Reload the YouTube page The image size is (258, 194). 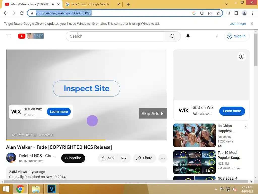22,13
